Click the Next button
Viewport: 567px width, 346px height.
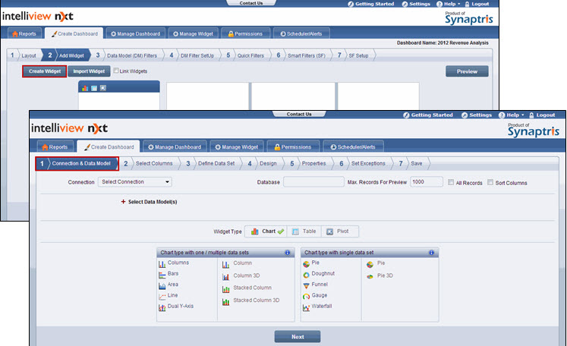(298, 337)
